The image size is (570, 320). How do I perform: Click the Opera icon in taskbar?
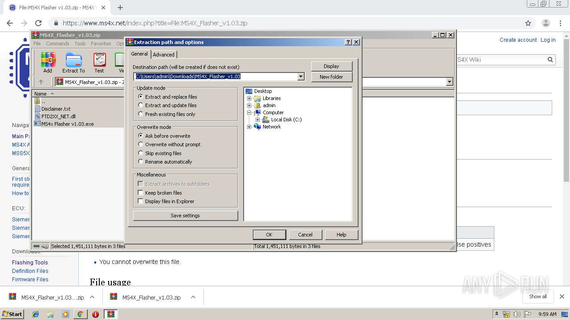point(95,314)
